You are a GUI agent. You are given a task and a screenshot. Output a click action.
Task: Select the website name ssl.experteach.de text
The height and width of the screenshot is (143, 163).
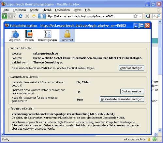click(46, 54)
